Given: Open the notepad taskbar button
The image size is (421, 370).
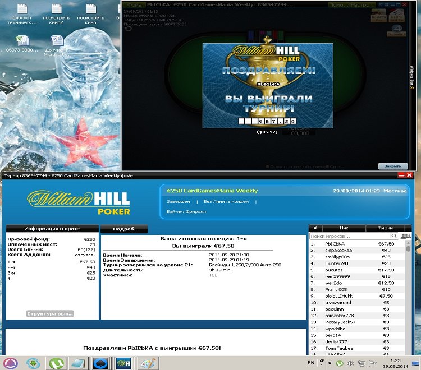Looking at the screenshot, I should point(79,364).
